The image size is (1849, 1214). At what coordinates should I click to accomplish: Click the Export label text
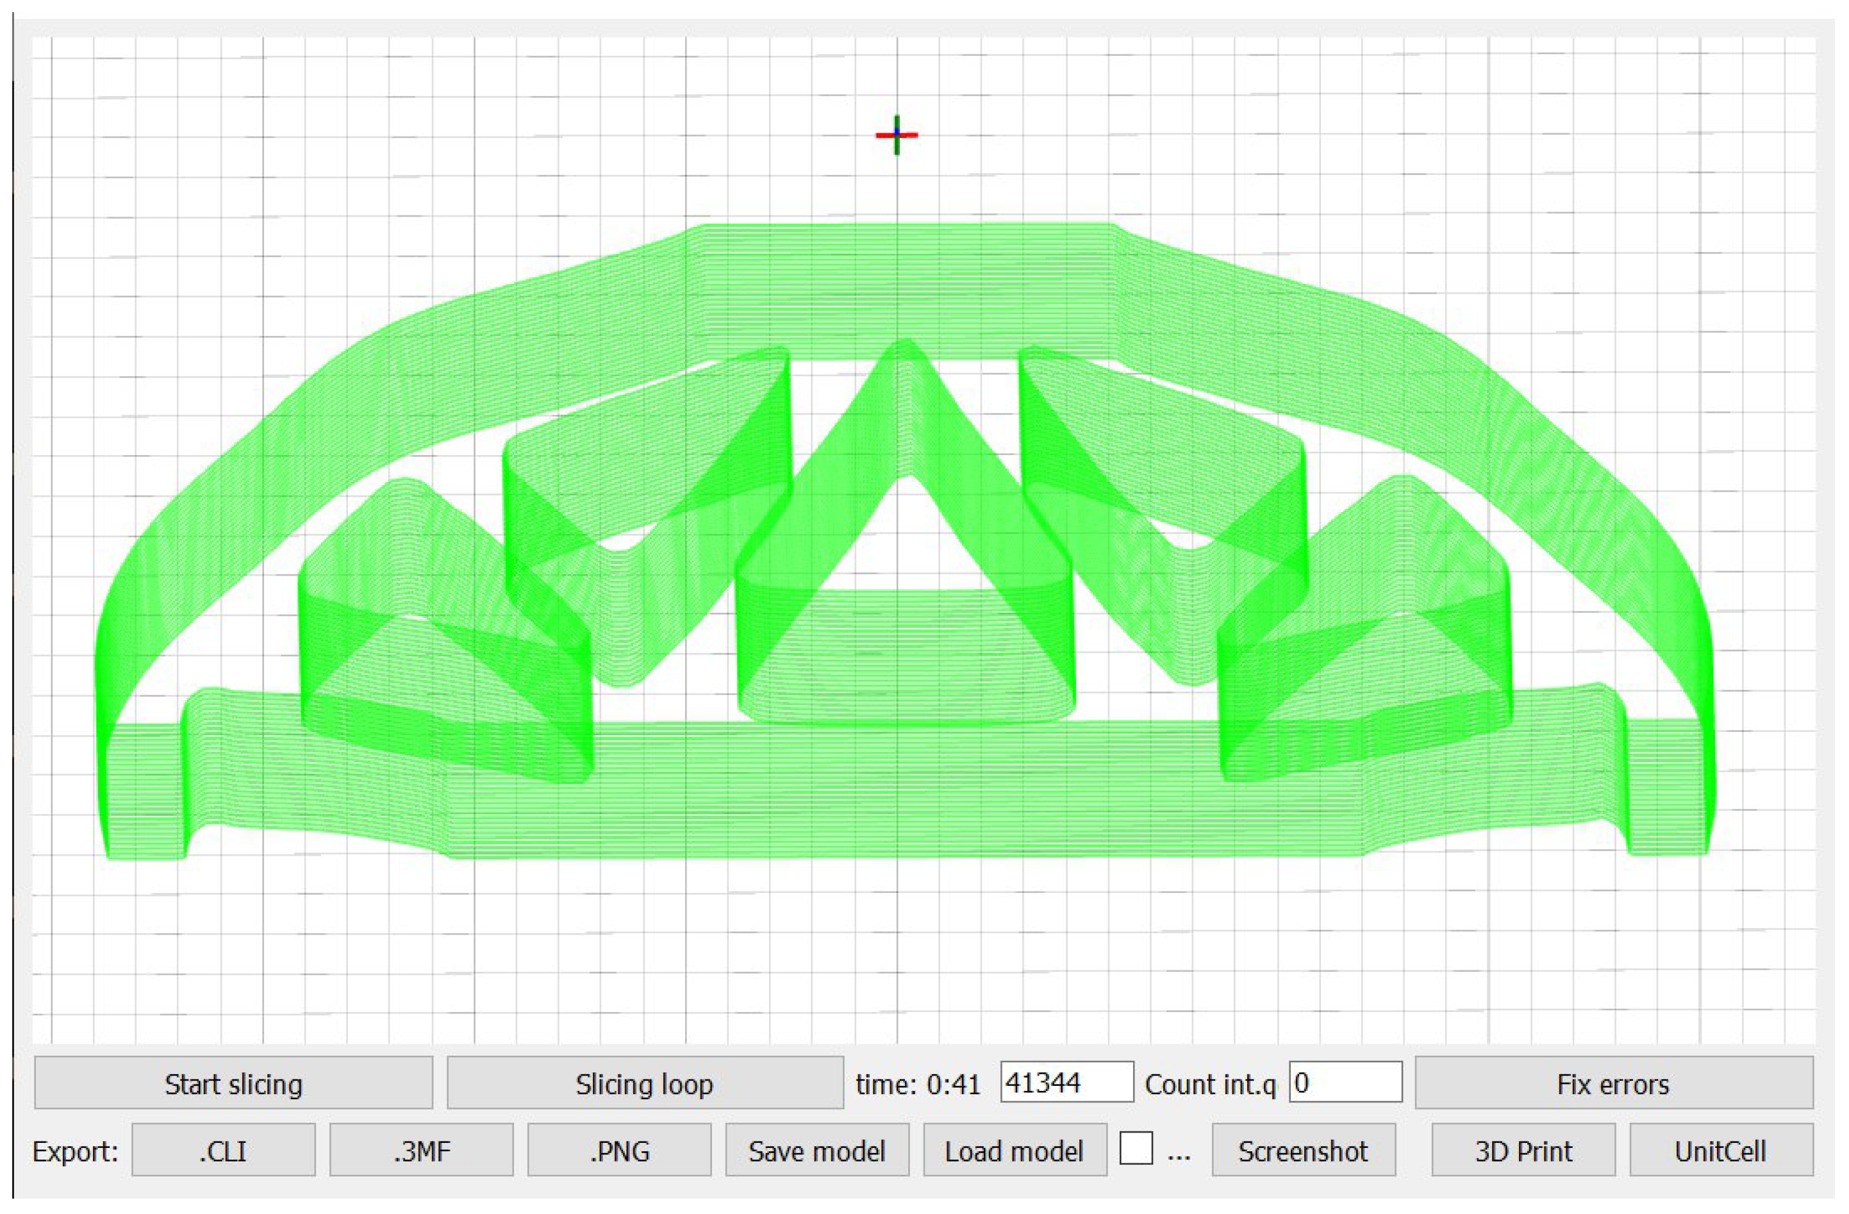(x=76, y=1151)
